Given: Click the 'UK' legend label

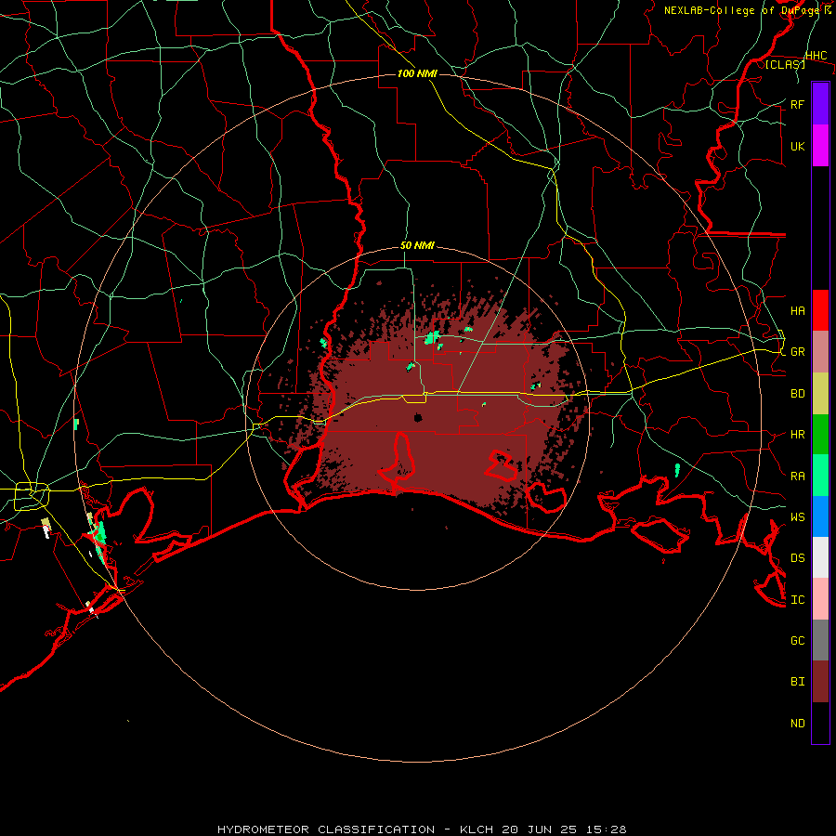Looking at the screenshot, I should 797,146.
